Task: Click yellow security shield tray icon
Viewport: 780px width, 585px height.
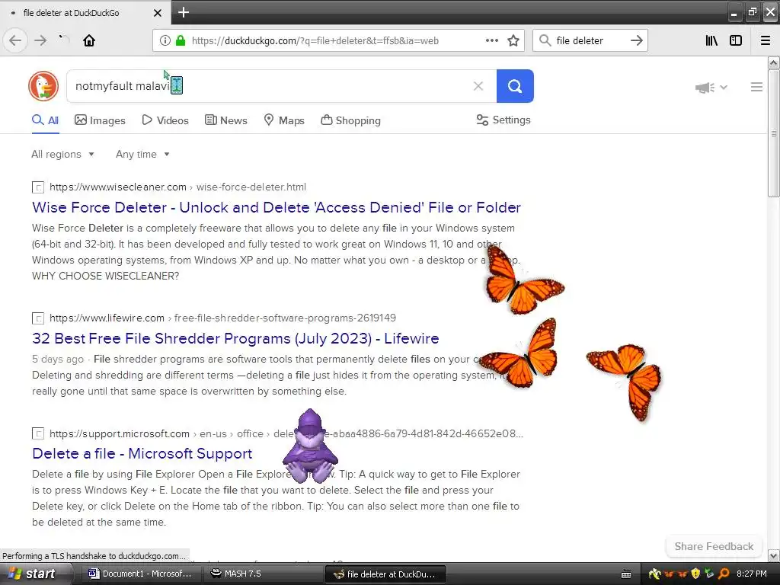Action: [x=696, y=574]
